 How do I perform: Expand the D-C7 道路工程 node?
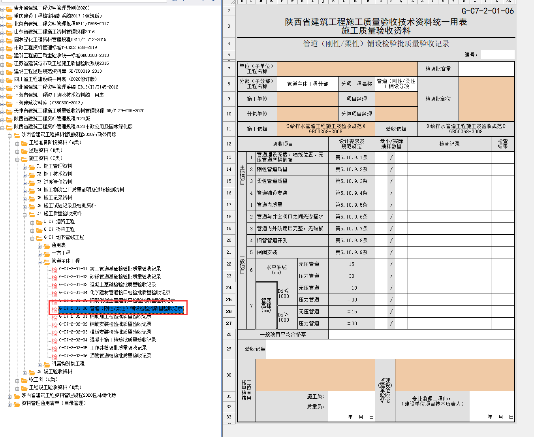pos(32,222)
